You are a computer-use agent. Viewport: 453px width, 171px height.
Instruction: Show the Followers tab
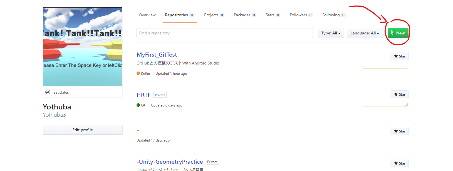coord(301,15)
